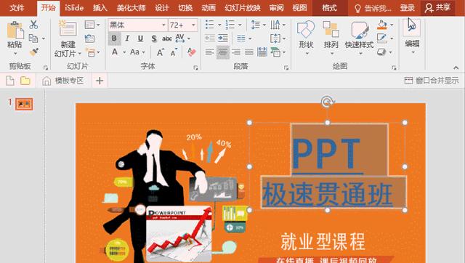Apply numbered list

(230, 25)
